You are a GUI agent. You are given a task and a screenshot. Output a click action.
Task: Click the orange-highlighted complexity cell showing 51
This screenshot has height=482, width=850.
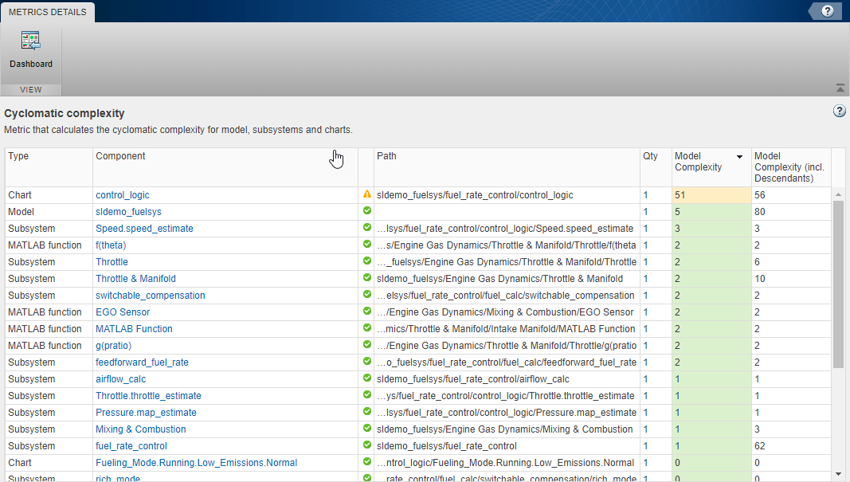tap(711, 195)
